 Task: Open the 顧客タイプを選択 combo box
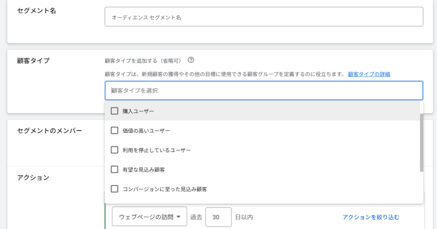pos(264,91)
